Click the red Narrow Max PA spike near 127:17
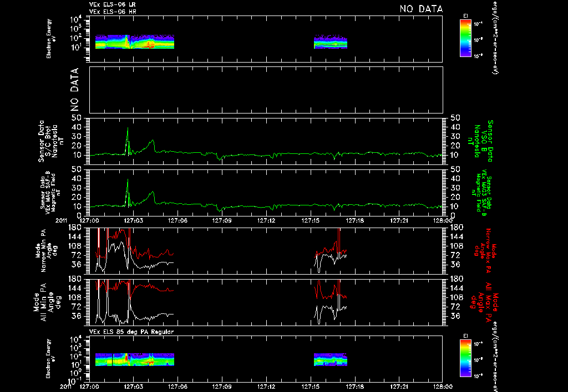Image resolution: width=568 pixels, height=392 pixels. [339, 240]
